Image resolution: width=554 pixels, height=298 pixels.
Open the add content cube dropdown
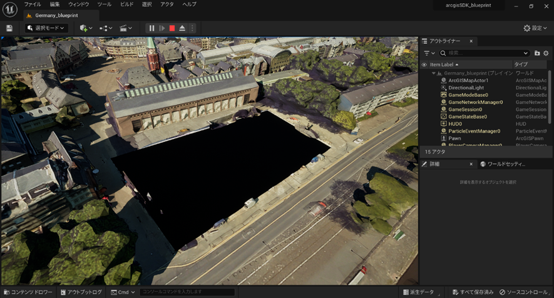85,28
